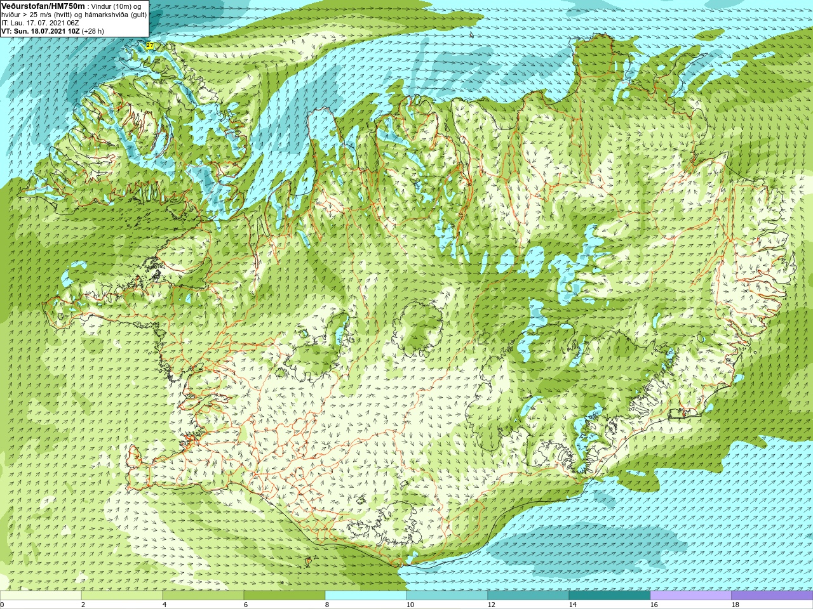Click the legend scale label '0'
This screenshot has height=609, width=813.
[x=2, y=605]
